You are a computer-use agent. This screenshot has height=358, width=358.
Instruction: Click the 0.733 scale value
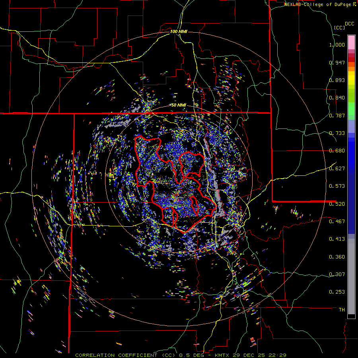coord(337,133)
